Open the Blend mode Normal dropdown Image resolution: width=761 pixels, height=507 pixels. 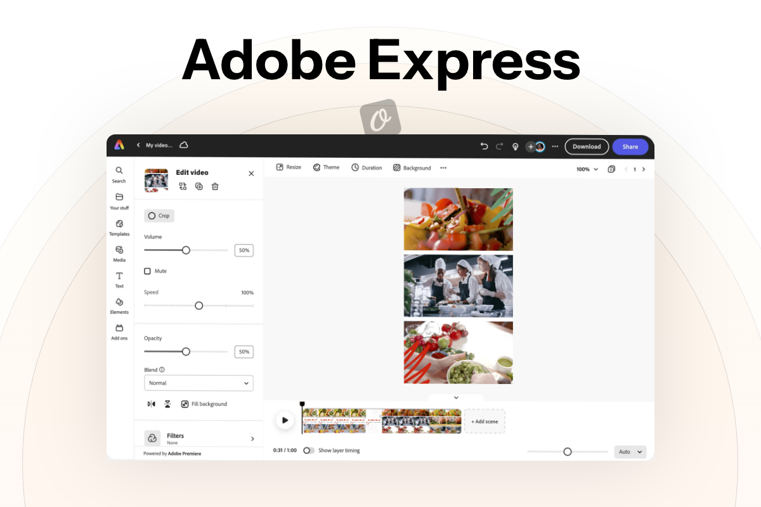click(198, 383)
